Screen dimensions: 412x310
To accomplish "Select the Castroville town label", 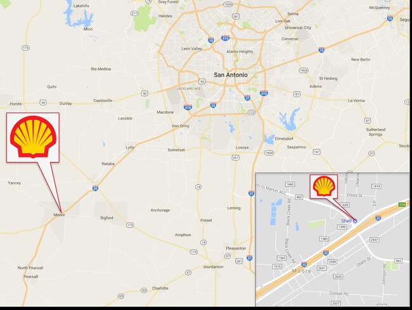I will pos(103,101).
